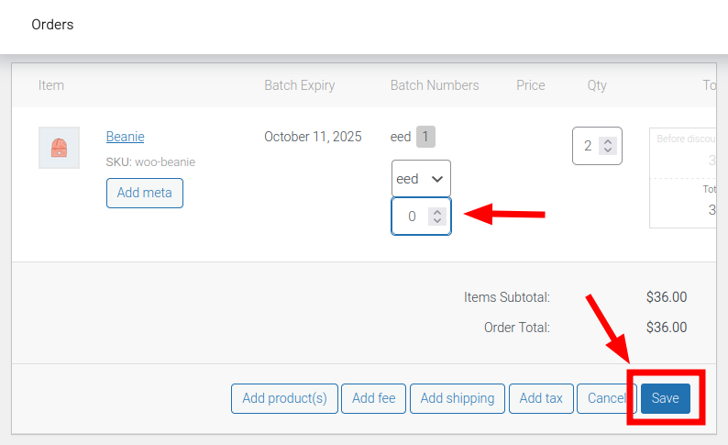The width and height of the screenshot is (728, 445).
Task: Click the eed batch count badge
Action: click(425, 137)
